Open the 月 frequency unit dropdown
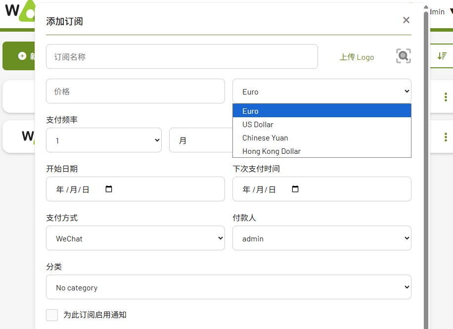 (x=201, y=140)
